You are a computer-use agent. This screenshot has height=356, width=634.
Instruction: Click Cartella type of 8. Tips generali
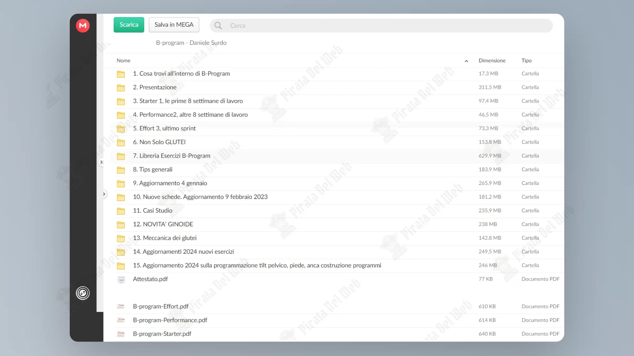pos(530,170)
